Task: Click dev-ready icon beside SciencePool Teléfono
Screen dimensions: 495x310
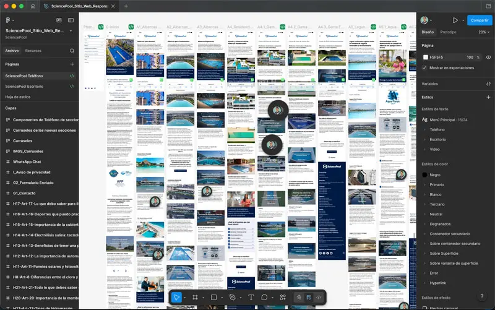Action: pos(72,76)
